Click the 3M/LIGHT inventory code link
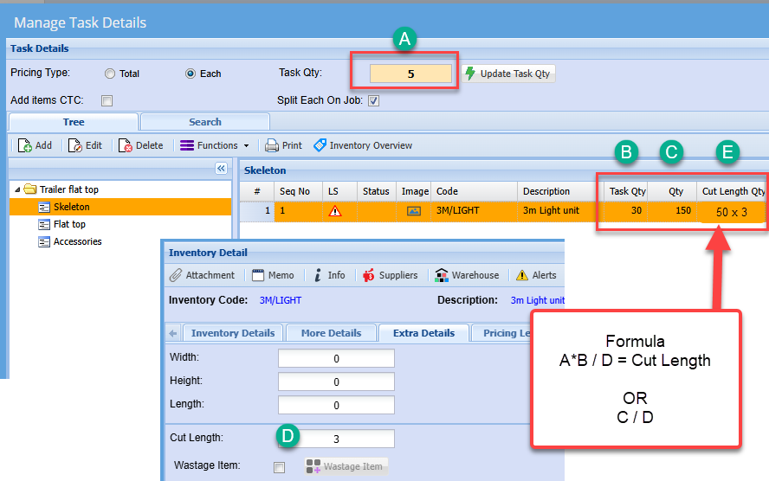The height and width of the screenshot is (481, 769). click(x=281, y=300)
